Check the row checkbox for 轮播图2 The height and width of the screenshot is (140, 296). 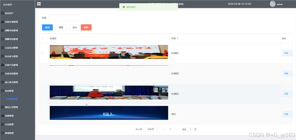(x=42, y=73)
